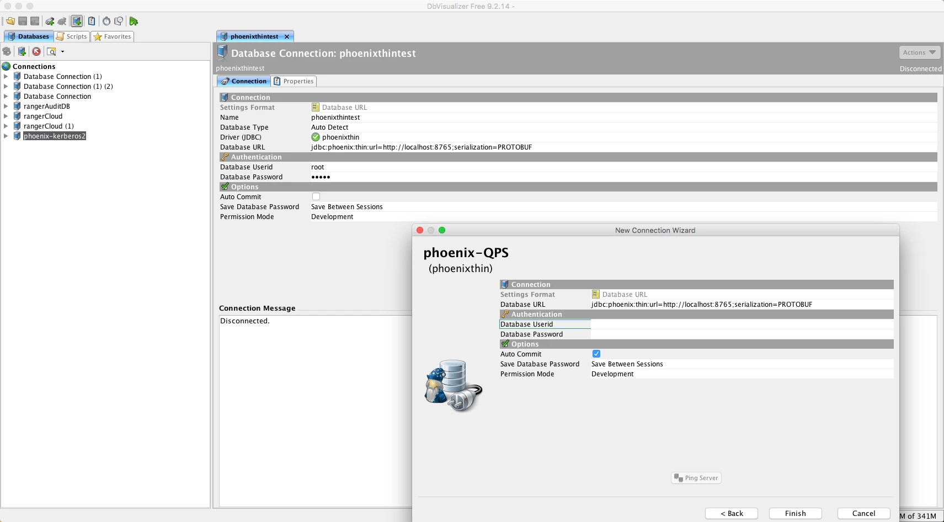
Task: Click the Ping Server button
Action: pyautogui.click(x=696, y=478)
